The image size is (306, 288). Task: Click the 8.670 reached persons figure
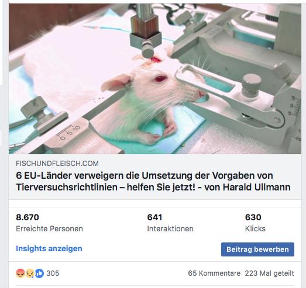(x=27, y=217)
